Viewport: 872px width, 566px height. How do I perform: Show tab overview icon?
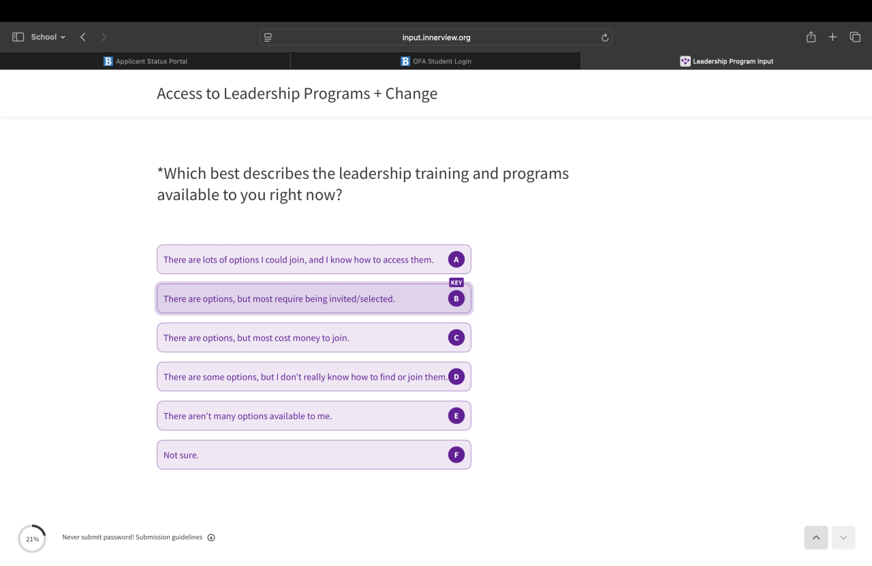(x=855, y=37)
